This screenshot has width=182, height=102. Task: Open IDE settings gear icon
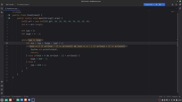tap(180, 5)
